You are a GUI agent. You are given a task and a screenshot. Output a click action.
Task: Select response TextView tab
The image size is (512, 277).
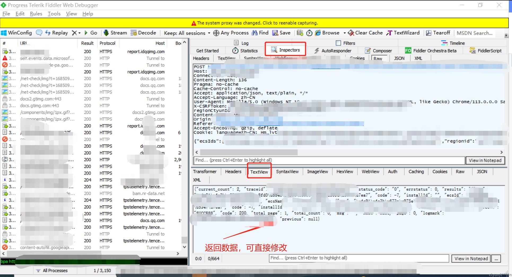tap(259, 172)
